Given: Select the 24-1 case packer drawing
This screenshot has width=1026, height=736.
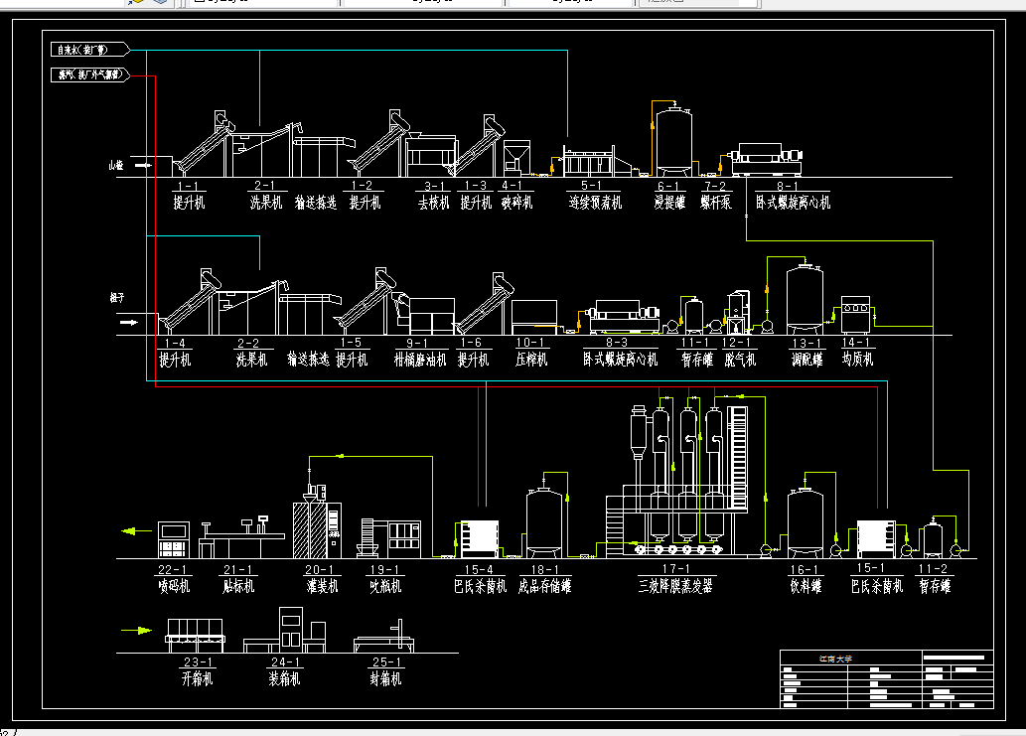Looking at the screenshot, I should pyautogui.click(x=285, y=630).
